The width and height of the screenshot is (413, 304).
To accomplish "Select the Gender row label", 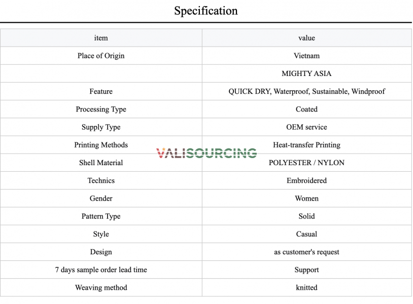I will (101, 198).
